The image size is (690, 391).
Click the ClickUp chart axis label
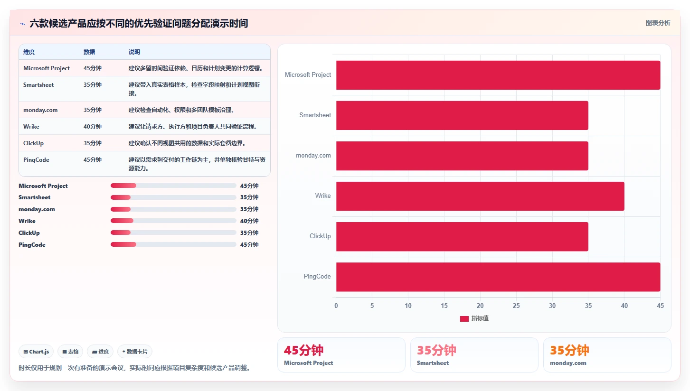pyautogui.click(x=321, y=236)
